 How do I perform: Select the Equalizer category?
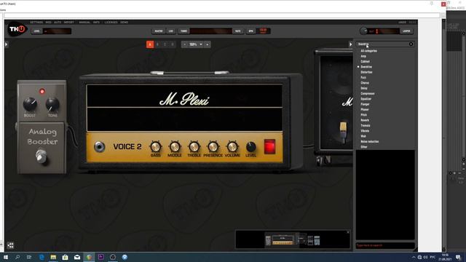tap(366, 99)
